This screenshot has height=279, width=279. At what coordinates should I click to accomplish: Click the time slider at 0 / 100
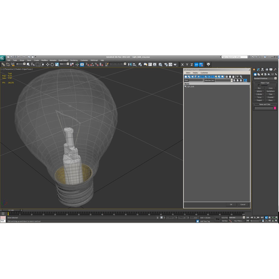click(11, 210)
